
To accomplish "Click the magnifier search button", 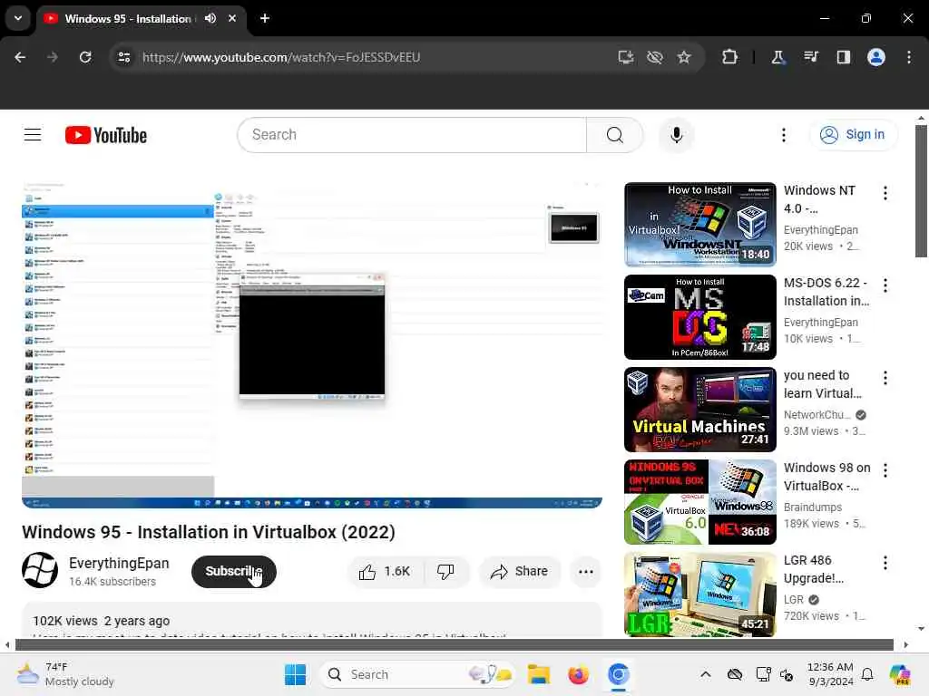I will tap(615, 135).
